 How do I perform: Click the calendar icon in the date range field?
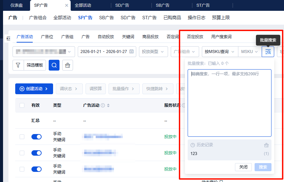[132, 52]
